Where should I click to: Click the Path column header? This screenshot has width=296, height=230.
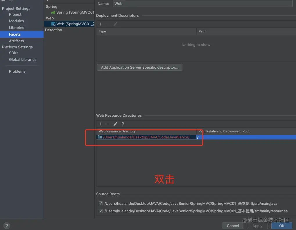point(246,32)
